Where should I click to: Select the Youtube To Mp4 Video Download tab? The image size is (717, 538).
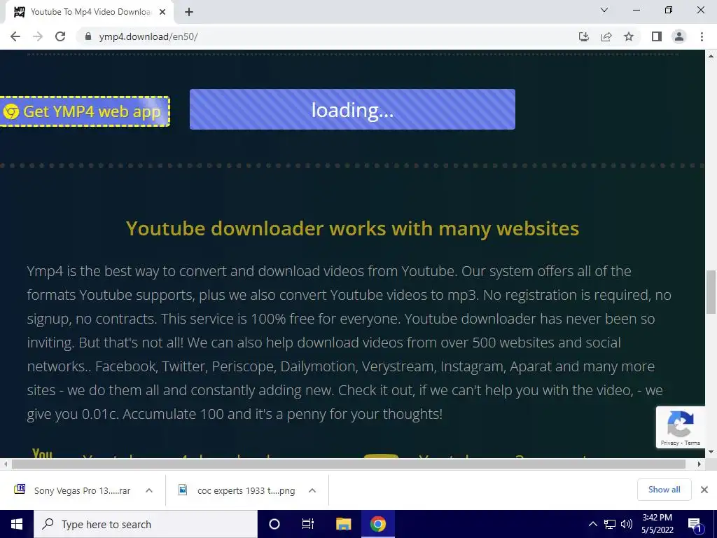(90, 12)
